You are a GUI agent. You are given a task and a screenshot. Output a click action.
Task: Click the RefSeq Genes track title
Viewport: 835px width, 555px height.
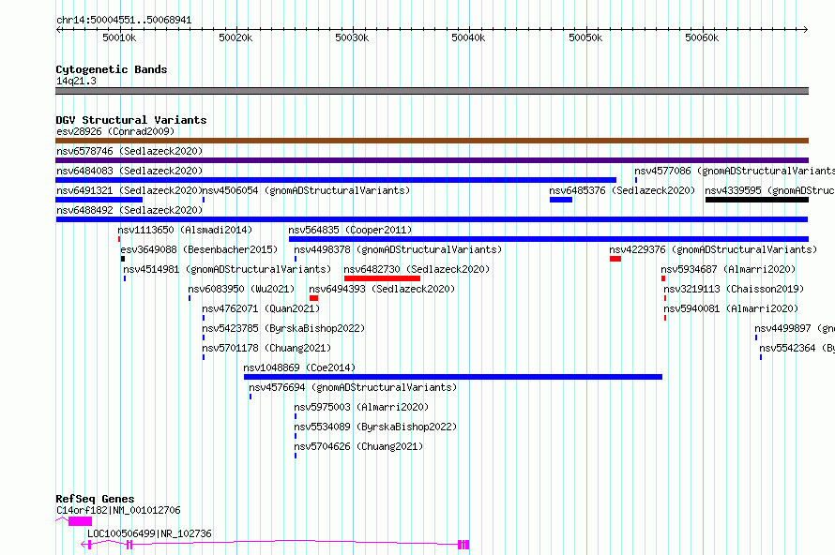95,499
